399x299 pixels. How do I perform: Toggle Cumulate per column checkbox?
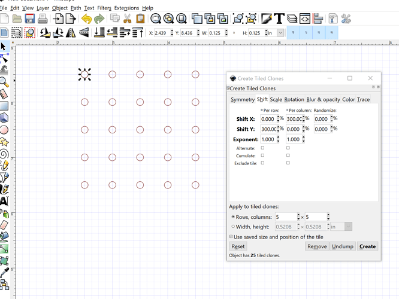[288, 155]
